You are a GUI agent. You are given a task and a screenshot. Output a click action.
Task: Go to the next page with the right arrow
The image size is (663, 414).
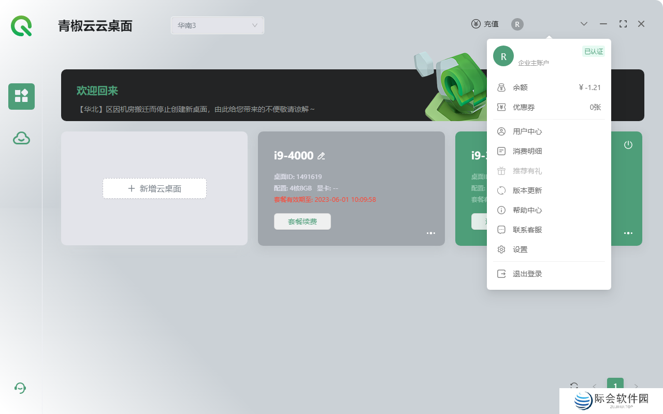tap(636, 386)
